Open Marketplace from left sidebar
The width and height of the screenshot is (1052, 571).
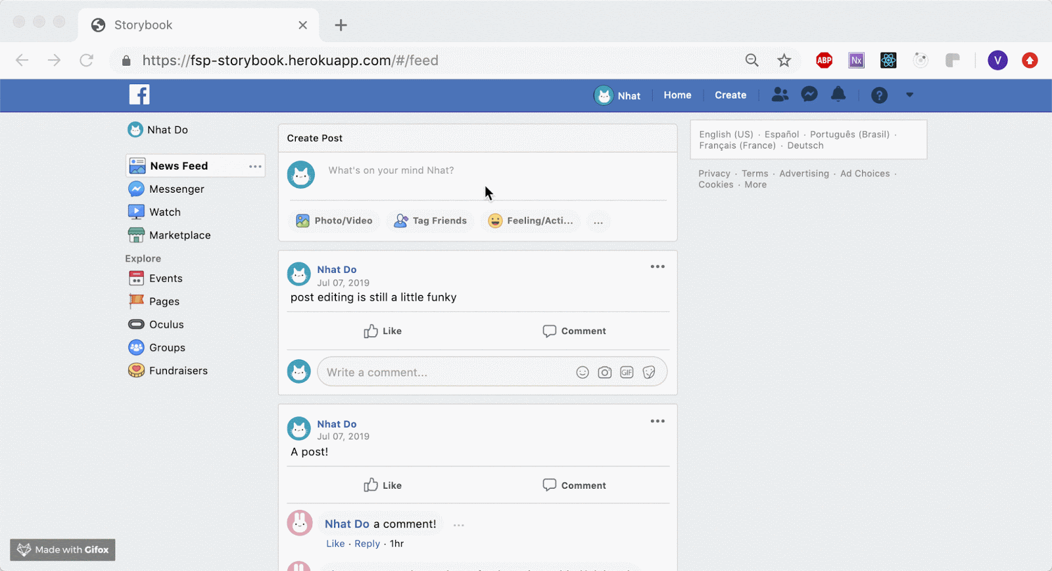[x=170, y=235]
